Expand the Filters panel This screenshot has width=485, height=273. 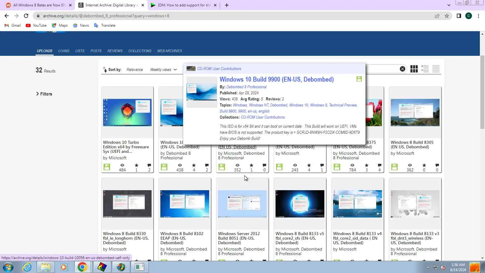[x=44, y=94]
